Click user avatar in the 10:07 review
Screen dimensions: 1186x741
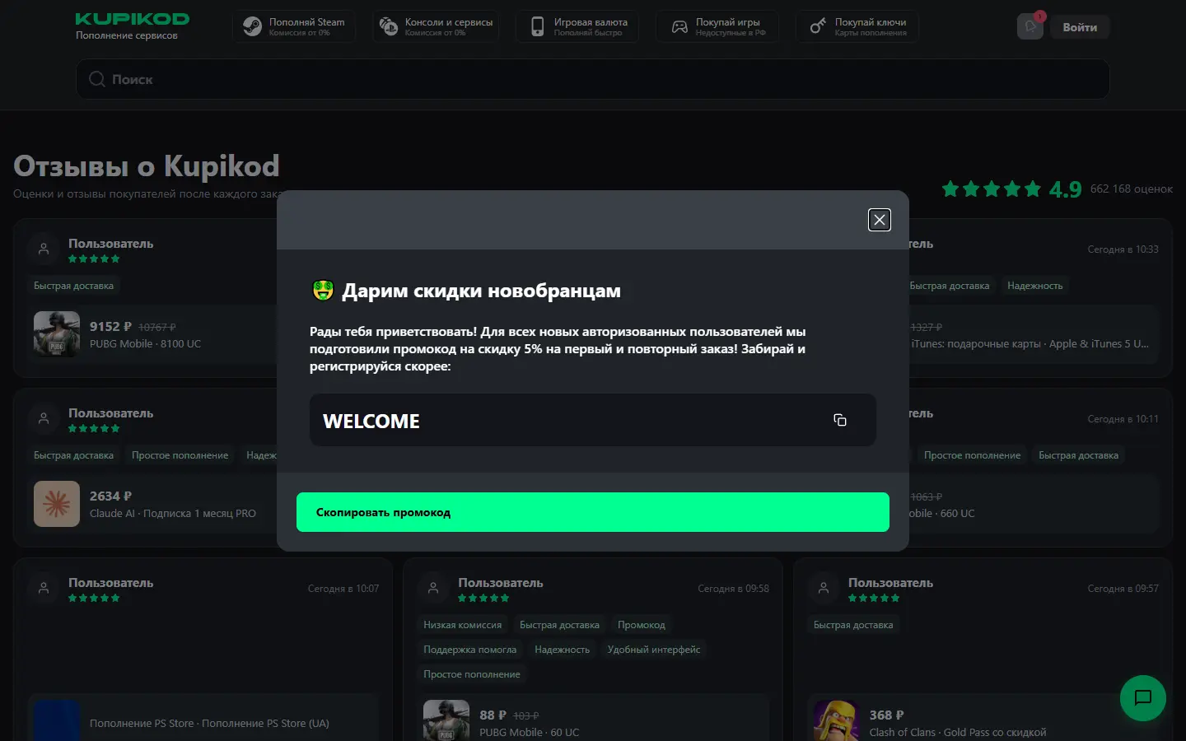tap(44, 588)
